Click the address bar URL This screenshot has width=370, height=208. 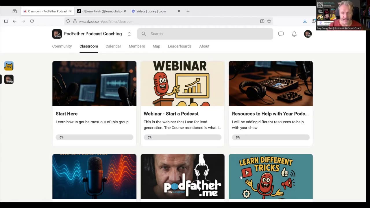pyautogui.click(x=106, y=21)
